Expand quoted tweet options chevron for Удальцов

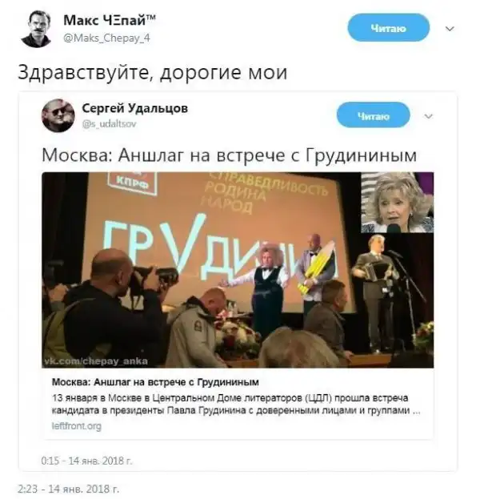429,116
